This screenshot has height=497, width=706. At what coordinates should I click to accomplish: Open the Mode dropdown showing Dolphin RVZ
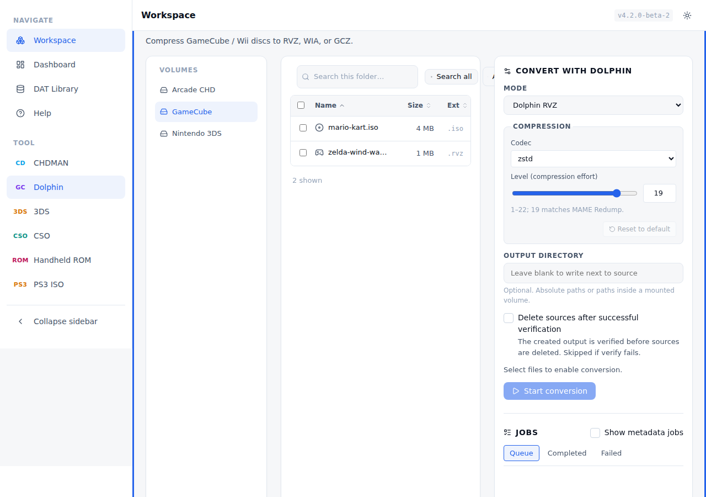[593, 105]
